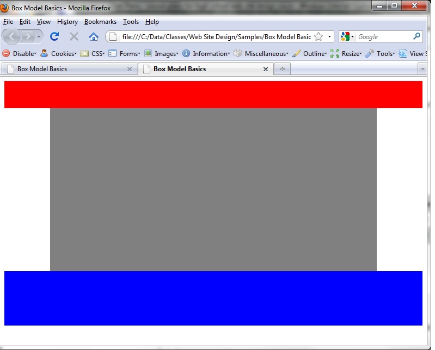Open the Information toolbar menu
Image resolution: width=435 pixels, height=350 pixels.
coord(206,53)
